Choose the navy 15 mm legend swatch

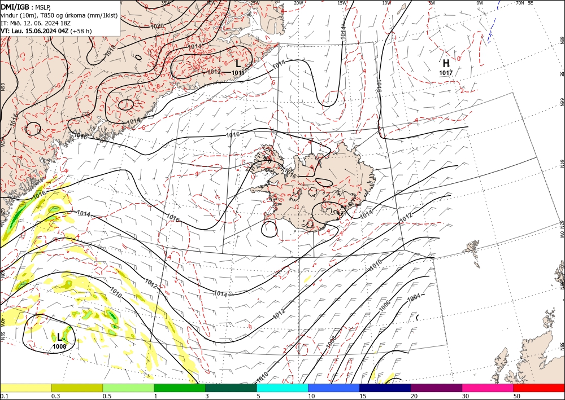[x=385, y=388]
